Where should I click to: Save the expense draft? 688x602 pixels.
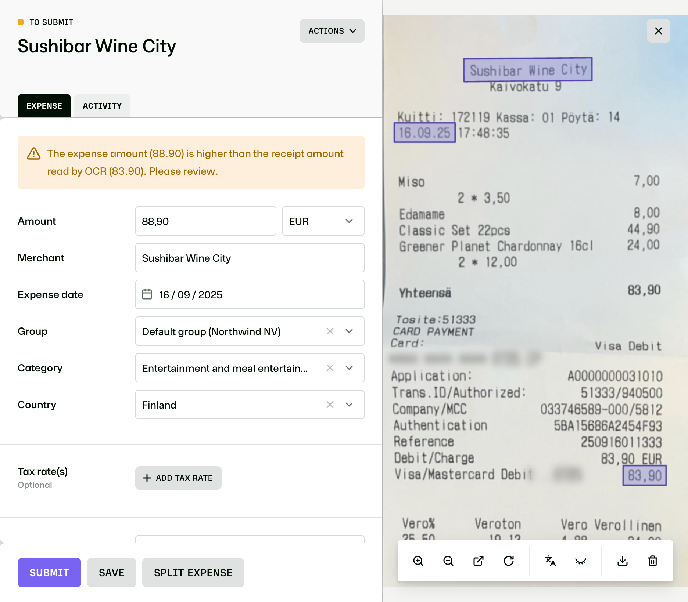(112, 573)
